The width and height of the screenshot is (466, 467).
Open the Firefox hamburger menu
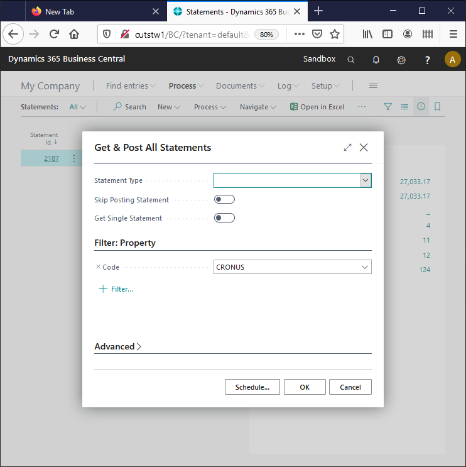pyautogui.click(x=453, y=34)
